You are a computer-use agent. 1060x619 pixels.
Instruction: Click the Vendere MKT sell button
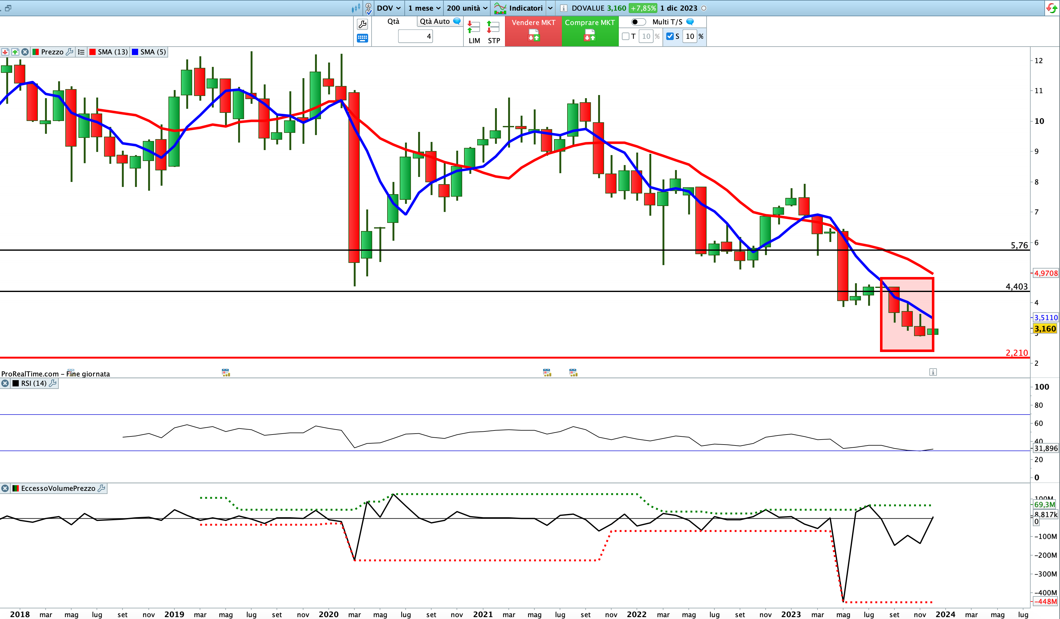pos(533,31)
